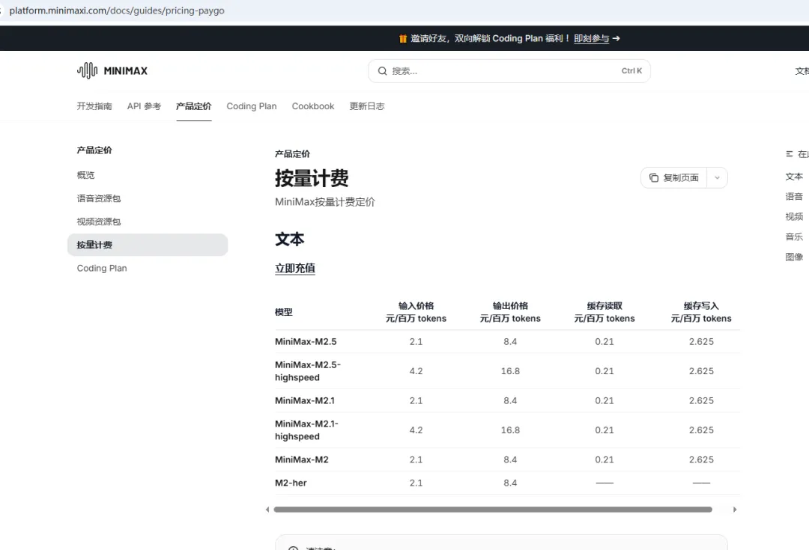This screenshot has width=809, height=550.
Task: Click the browser address bar URL
Action: click(117, 10)
